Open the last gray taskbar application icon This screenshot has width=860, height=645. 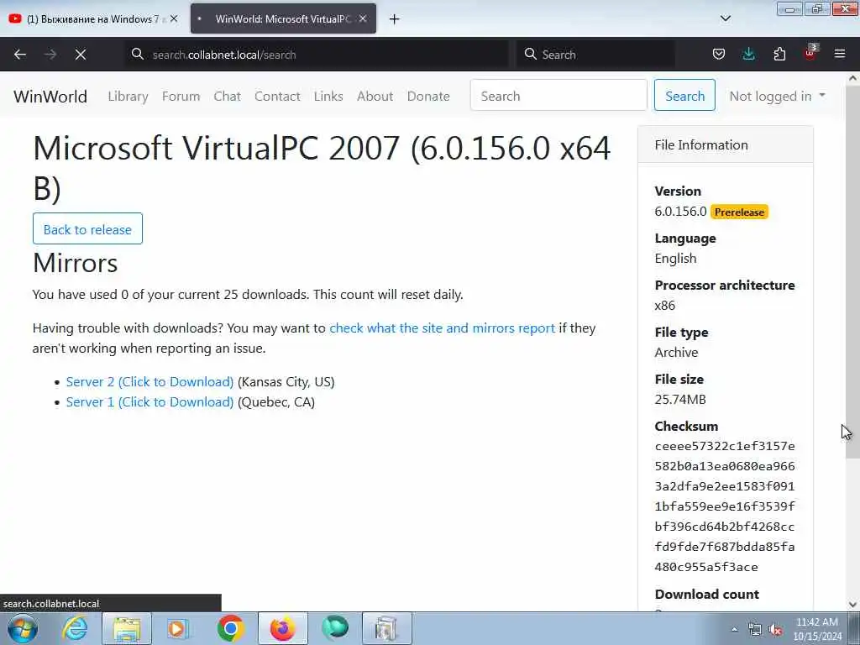coord(386,628)
